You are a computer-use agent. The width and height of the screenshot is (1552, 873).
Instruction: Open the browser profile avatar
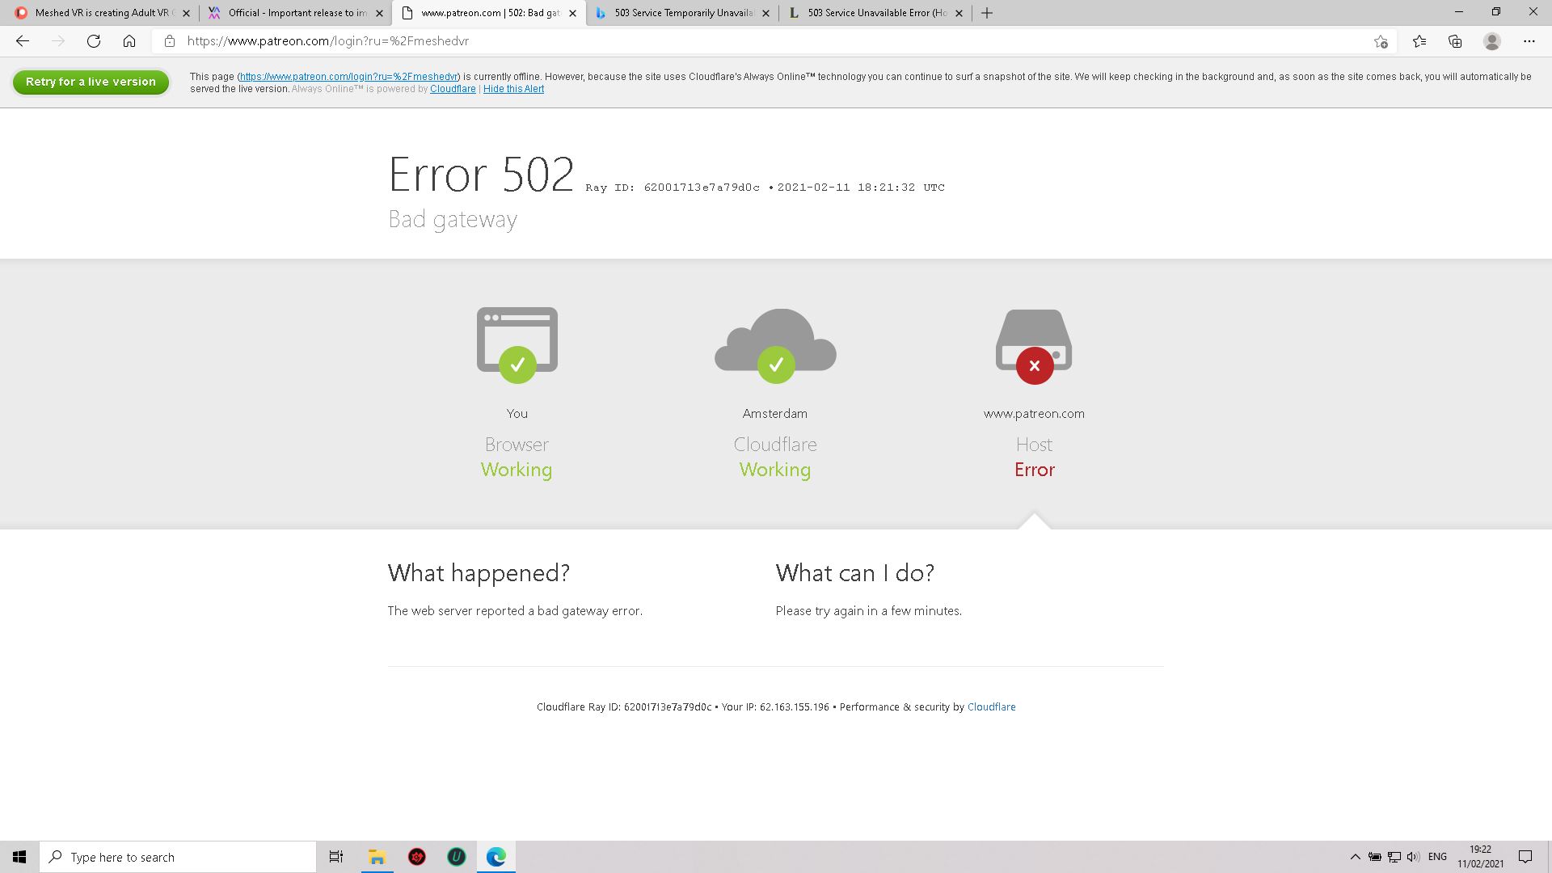[1492, 41]
